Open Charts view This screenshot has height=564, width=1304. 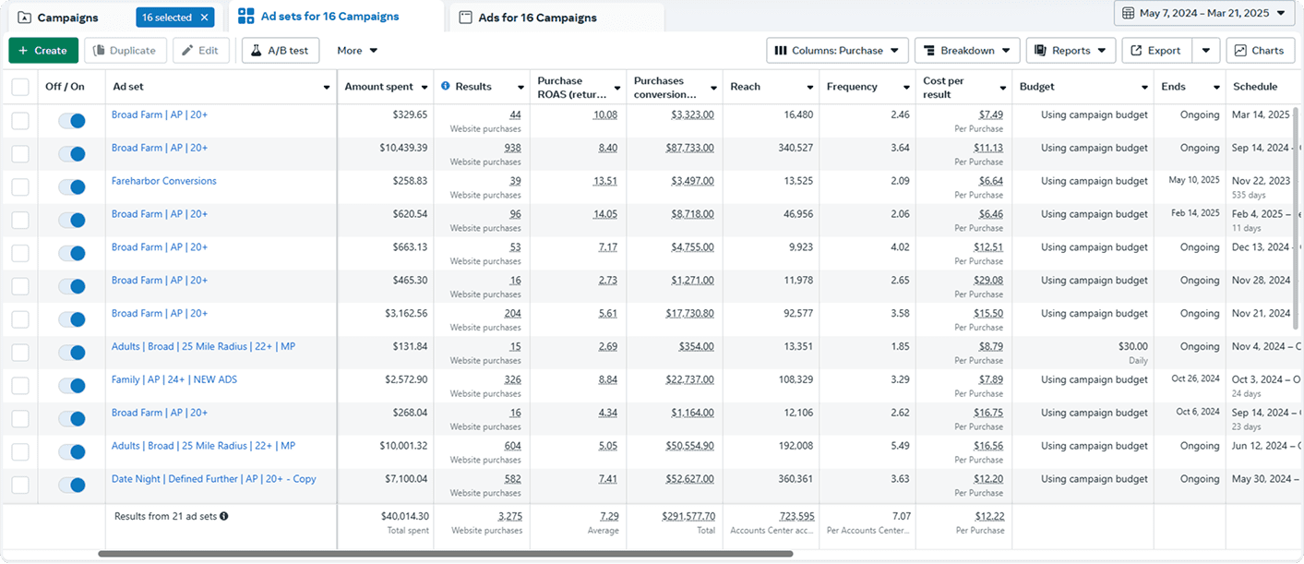(1260, 51)
